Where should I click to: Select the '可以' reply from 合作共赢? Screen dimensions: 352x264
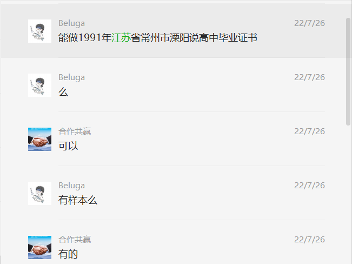click(x=173, y=139)
